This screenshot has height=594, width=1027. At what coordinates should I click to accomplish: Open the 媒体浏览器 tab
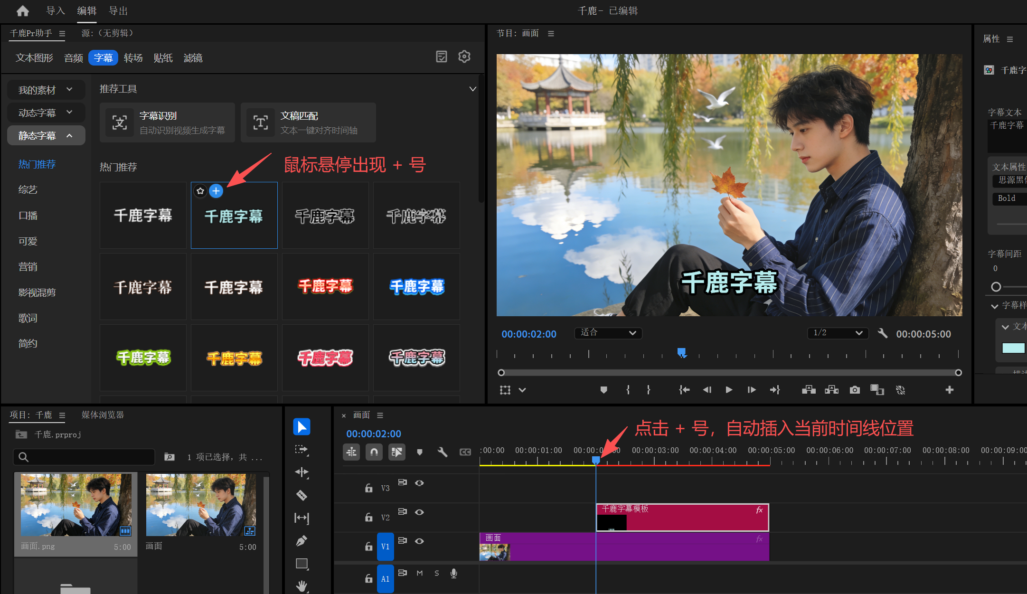(x=103, y=415)
